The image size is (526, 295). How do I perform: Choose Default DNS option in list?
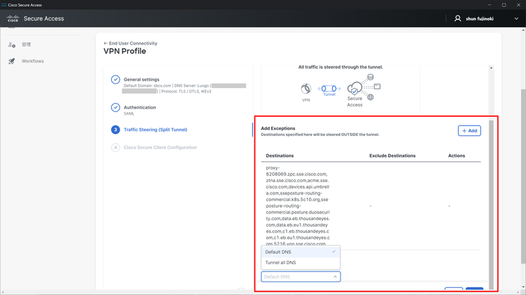point(300,252)
